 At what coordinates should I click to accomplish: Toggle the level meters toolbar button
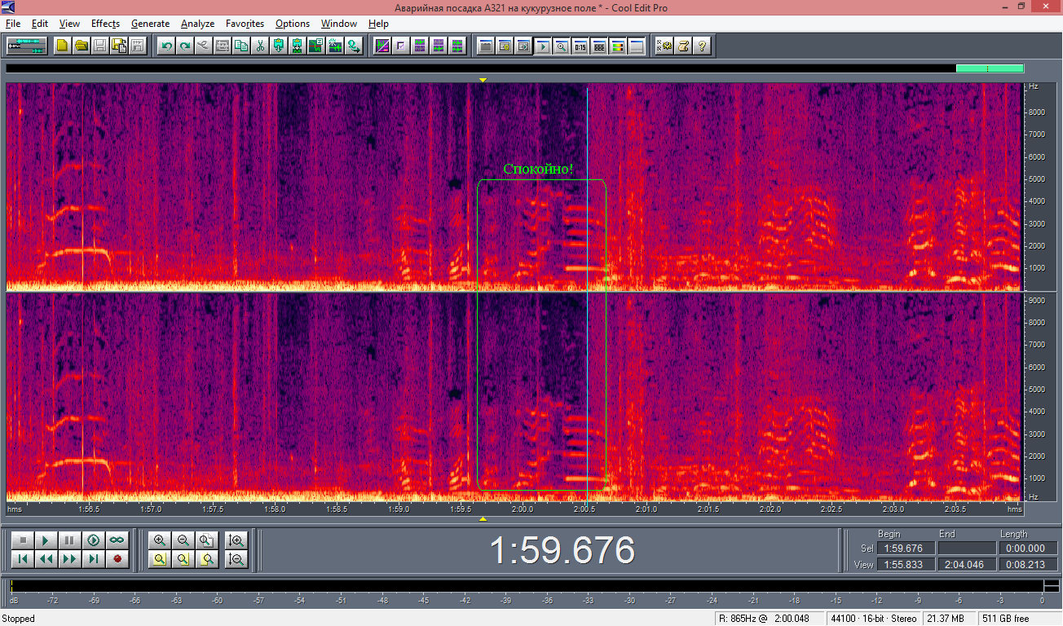click(x=617, y=46)
